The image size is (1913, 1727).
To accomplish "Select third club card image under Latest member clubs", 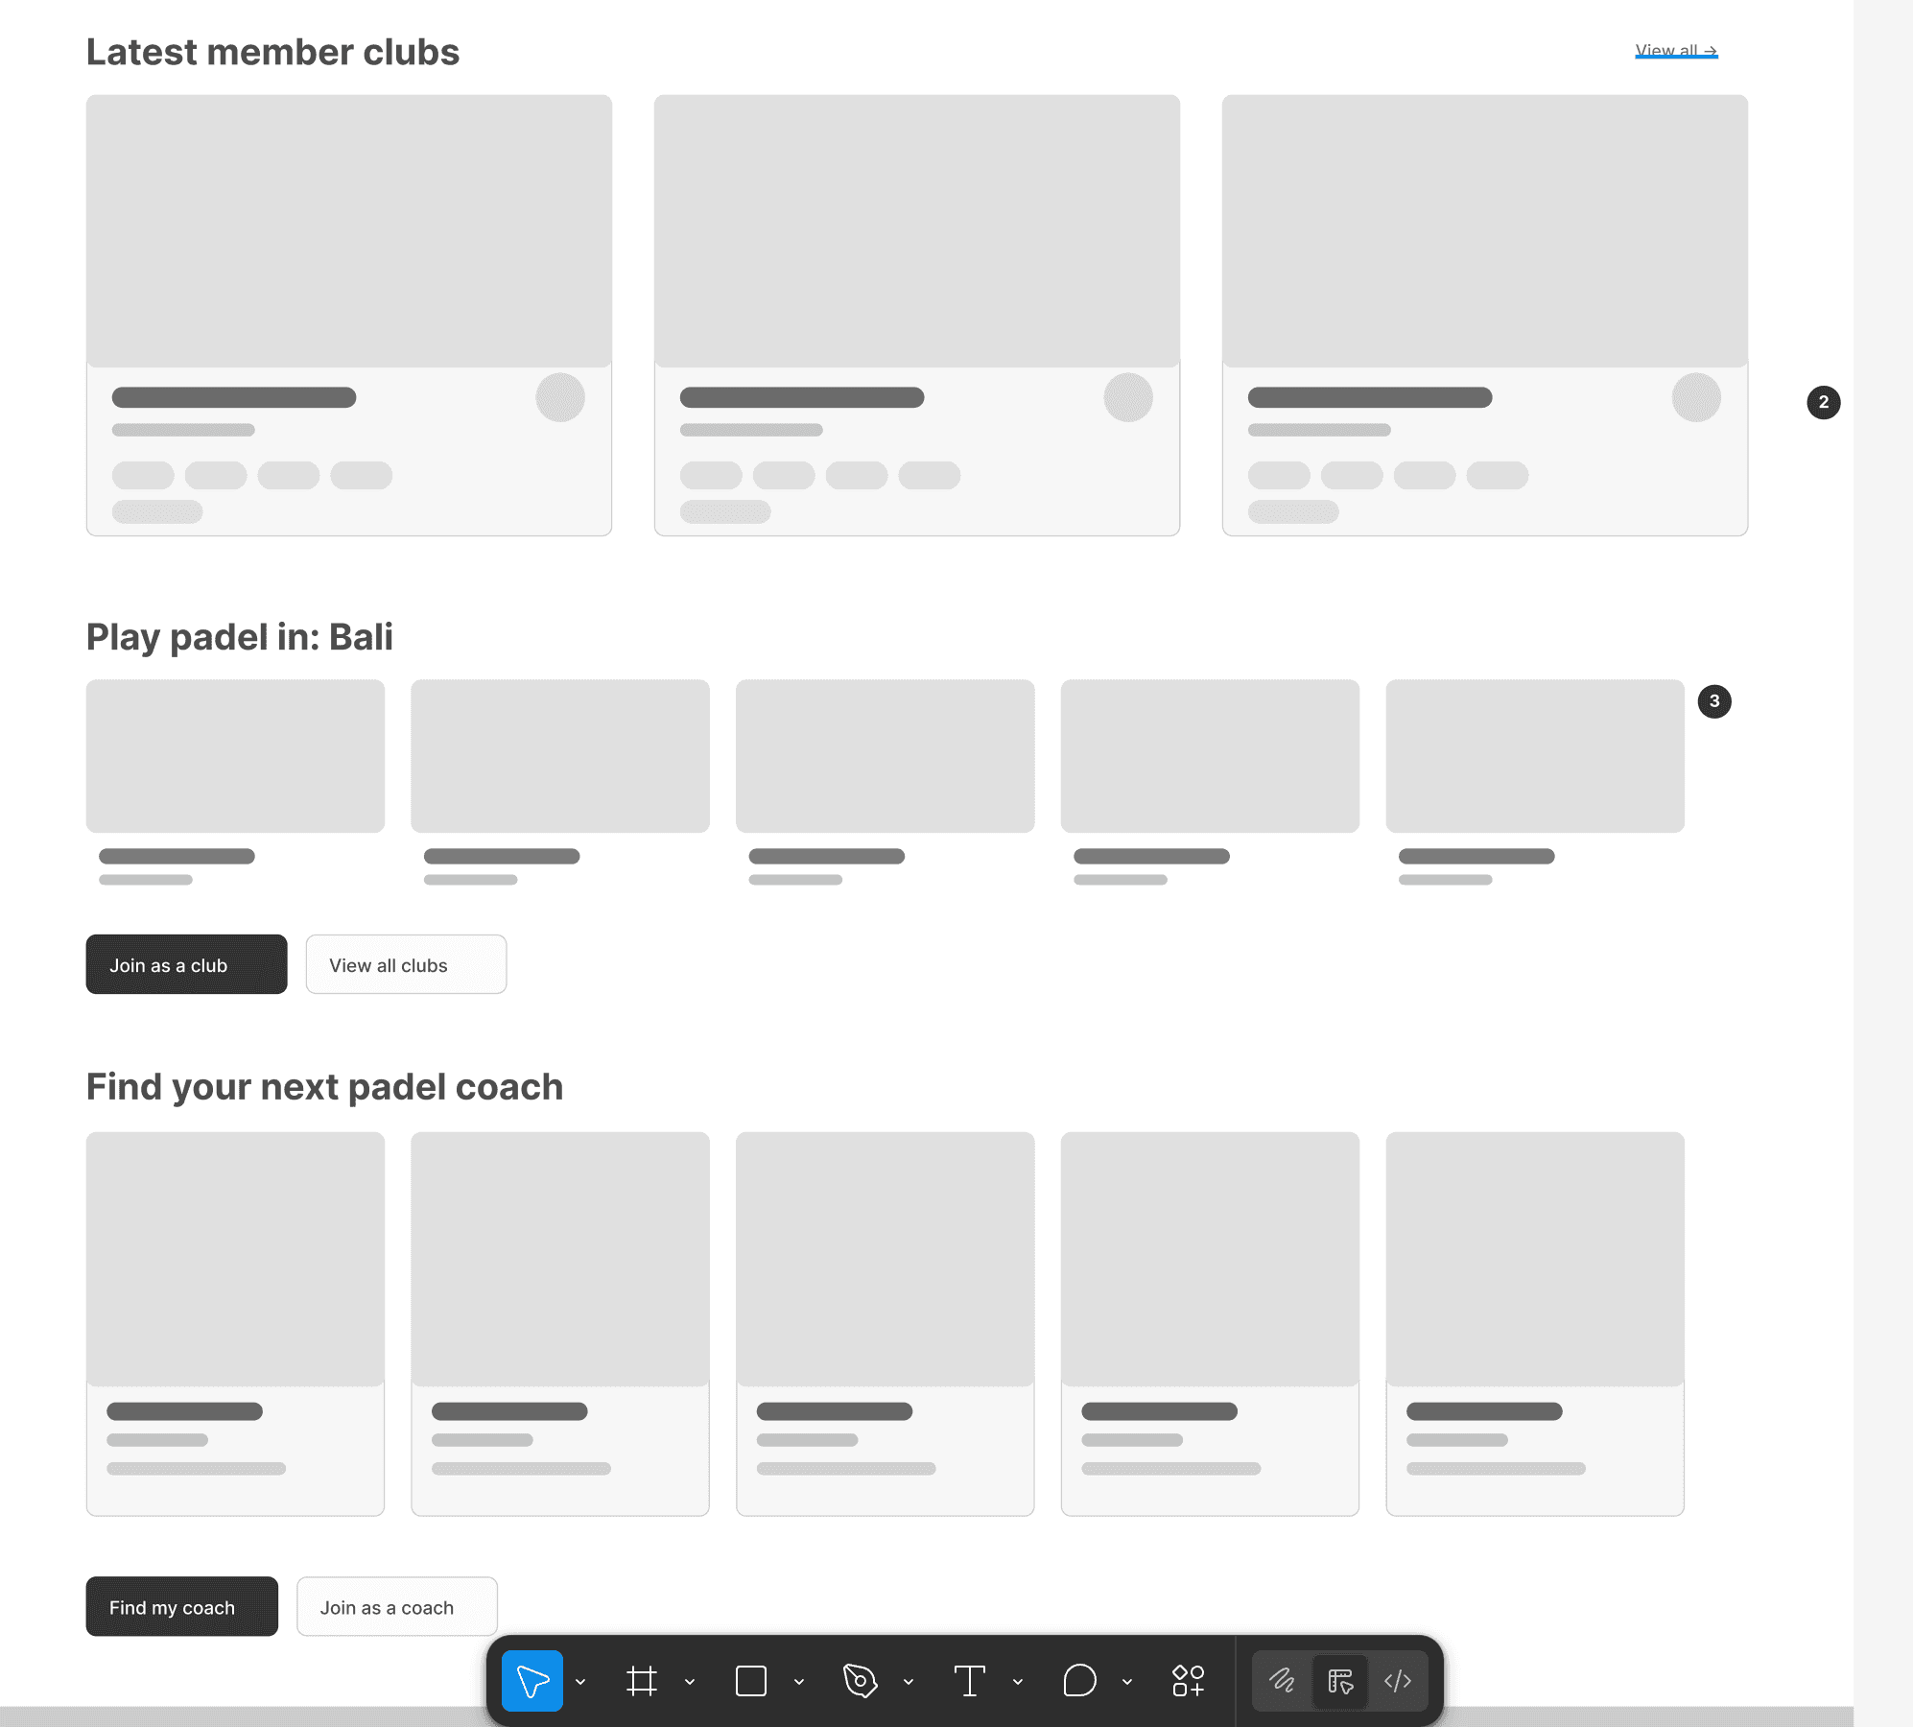I will pyautogui.click(x=1485, y=230).
